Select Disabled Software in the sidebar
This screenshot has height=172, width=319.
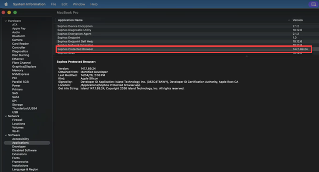24,150
